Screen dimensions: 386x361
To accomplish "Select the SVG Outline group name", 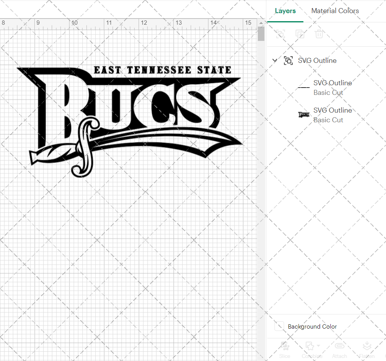I will click(317, 61).
